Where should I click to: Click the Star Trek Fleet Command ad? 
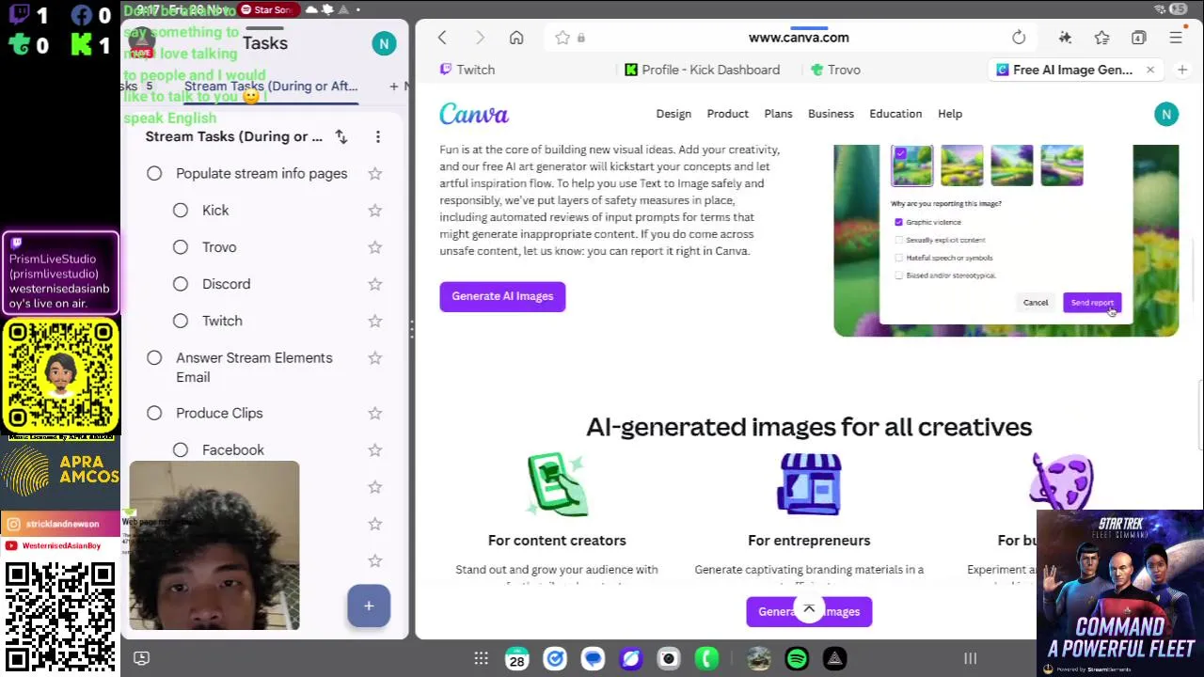coord(1120,593)
